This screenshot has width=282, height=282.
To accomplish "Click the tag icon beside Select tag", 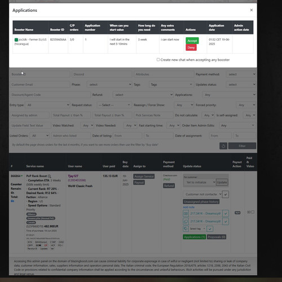I will pyautogui.click(x=186, y=228).
